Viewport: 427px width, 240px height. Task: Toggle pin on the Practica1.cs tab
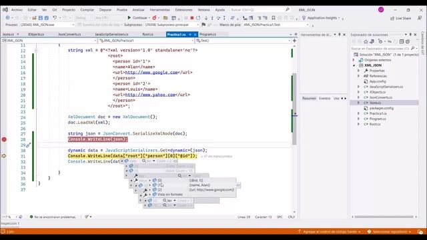click(190, 35)
